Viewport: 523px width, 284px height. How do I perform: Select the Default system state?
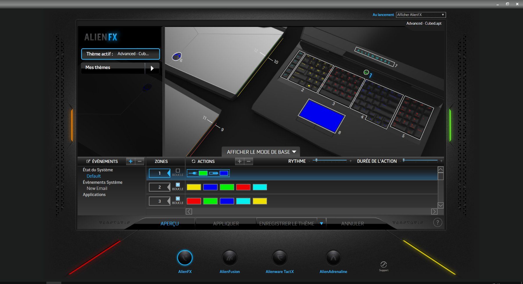coord(94,176)
